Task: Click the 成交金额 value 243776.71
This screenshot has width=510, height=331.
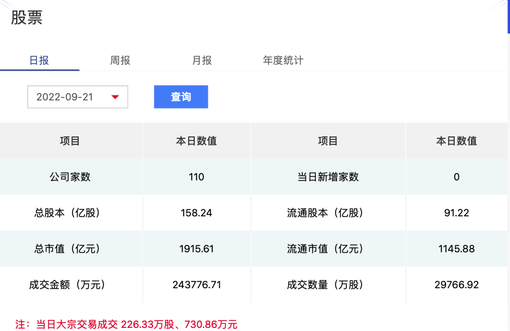Action: 197,285
